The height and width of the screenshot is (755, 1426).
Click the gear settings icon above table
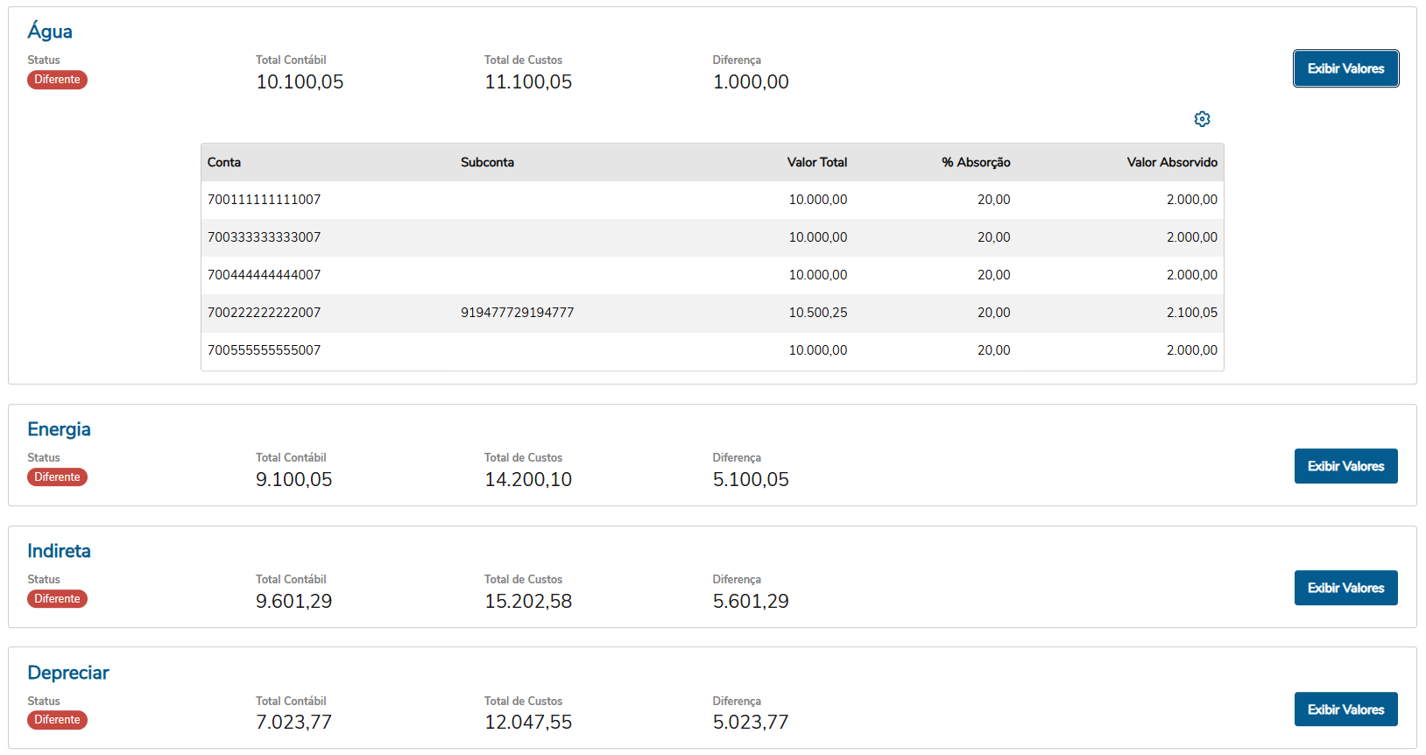[1202, 119]
